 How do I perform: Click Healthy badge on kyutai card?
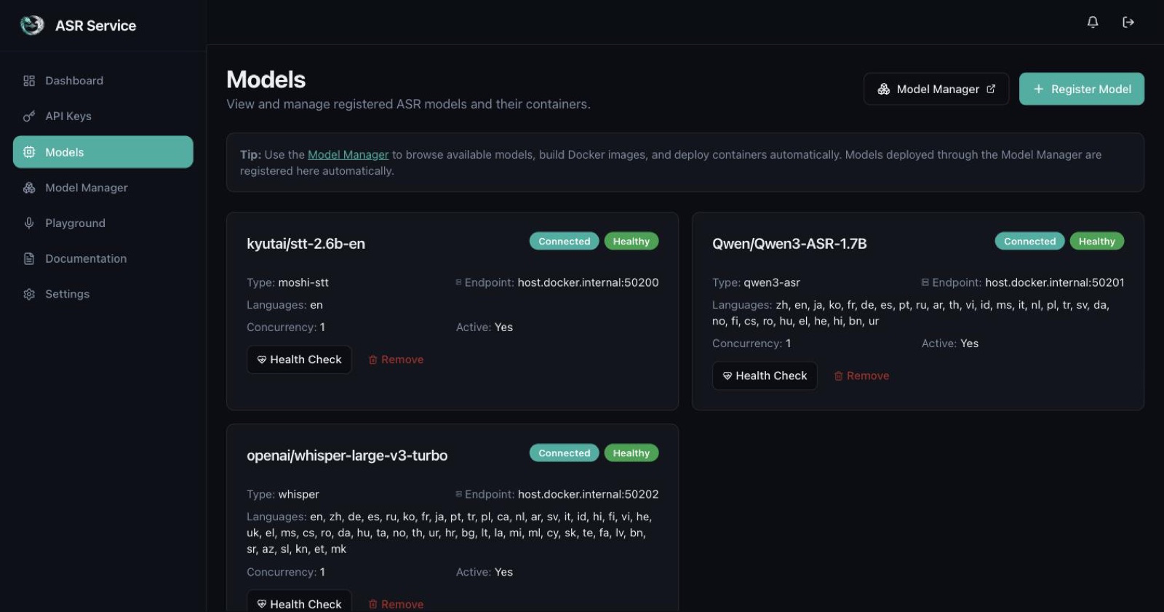tap(631, 241)
